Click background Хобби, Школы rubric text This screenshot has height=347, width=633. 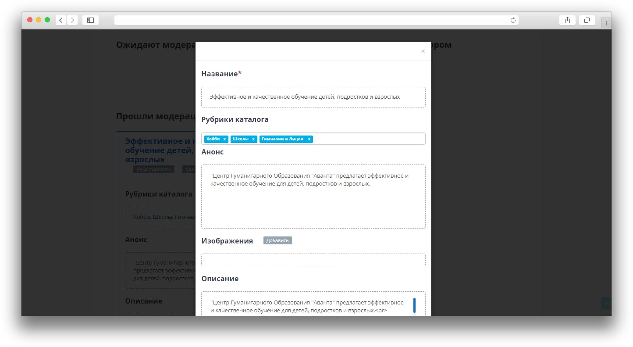[164, 217]
